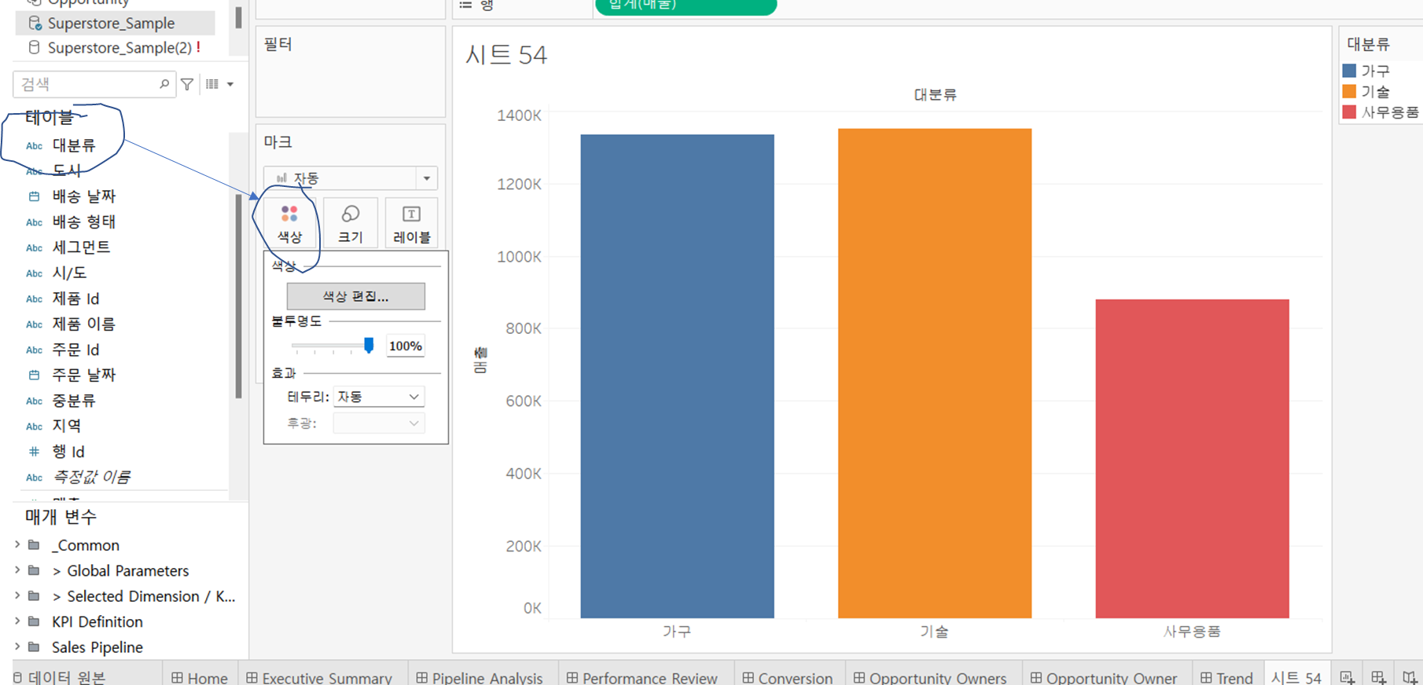Select the 제품 이름 field
The width and height of the screenshot is (1423, 685).
point(83,324)
